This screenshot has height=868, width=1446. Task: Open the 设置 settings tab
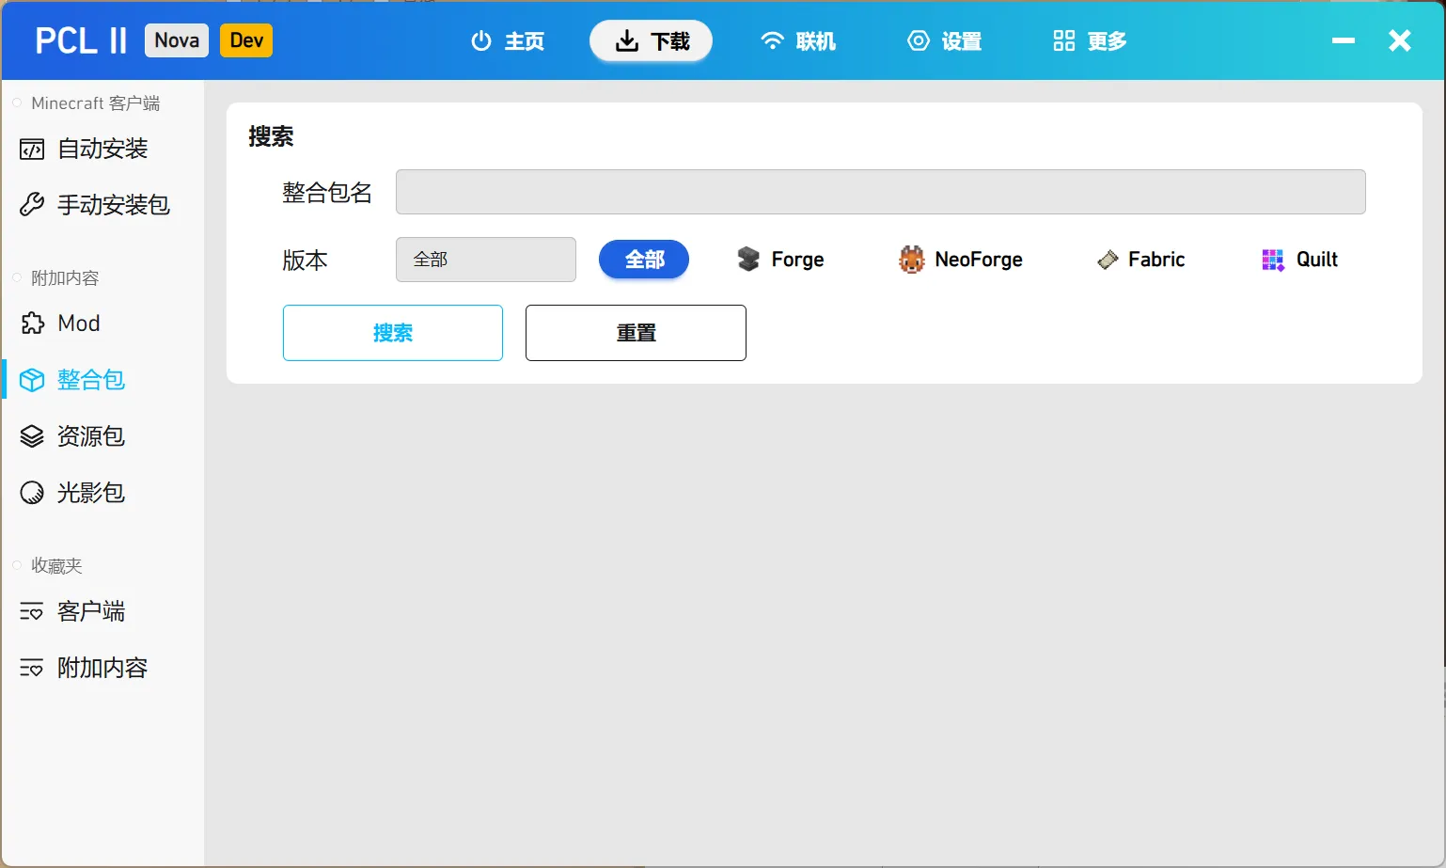944,41
